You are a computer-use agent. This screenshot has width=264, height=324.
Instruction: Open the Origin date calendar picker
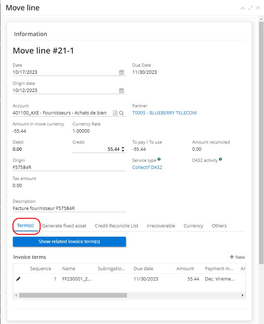121,91
